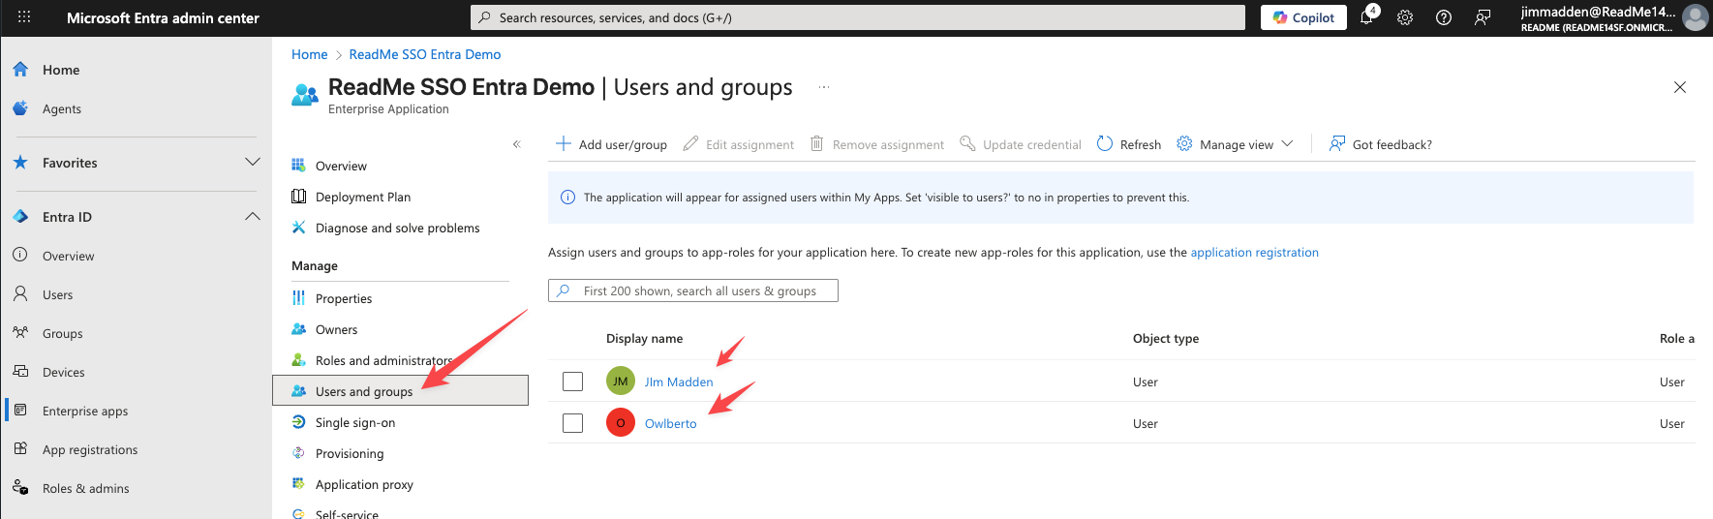Open the Manage view dropdown
Screen dimensions: 1713x519
point(1235,144)
